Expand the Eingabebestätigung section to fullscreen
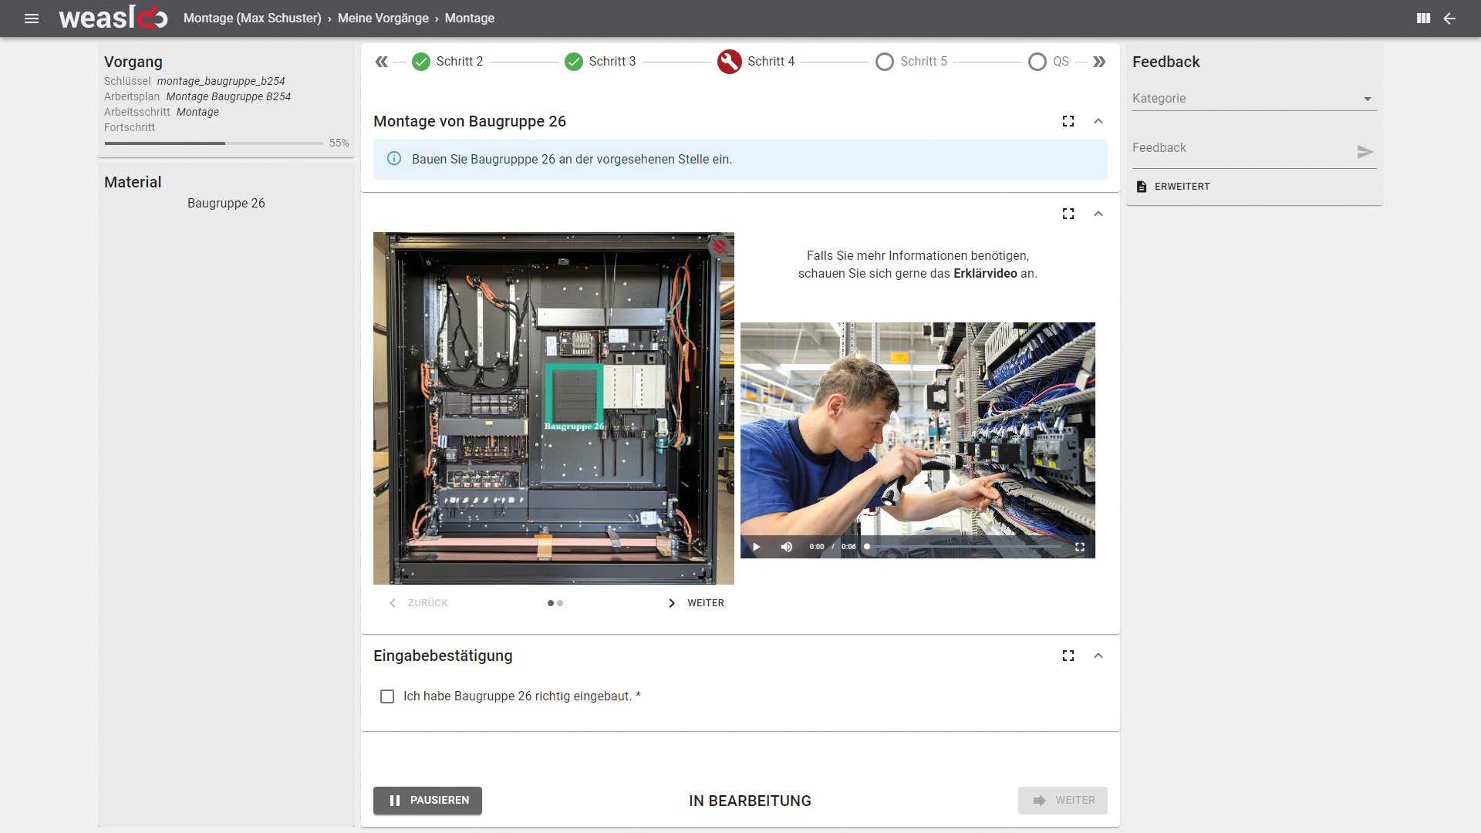The width and height of the screenshot is (1481, 833). click(x=1068, y=655)
